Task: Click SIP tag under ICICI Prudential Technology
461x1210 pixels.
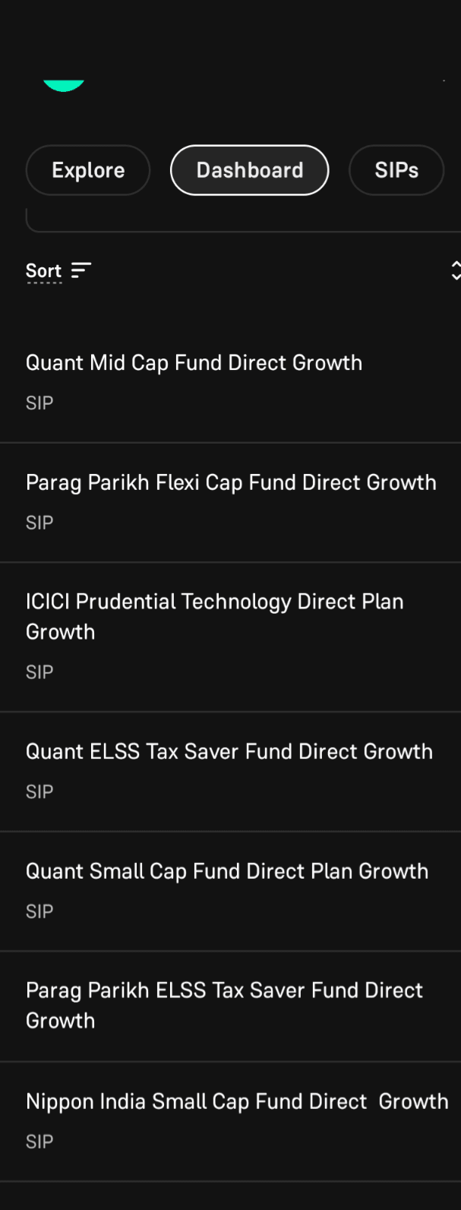Action: coord(39,672)
